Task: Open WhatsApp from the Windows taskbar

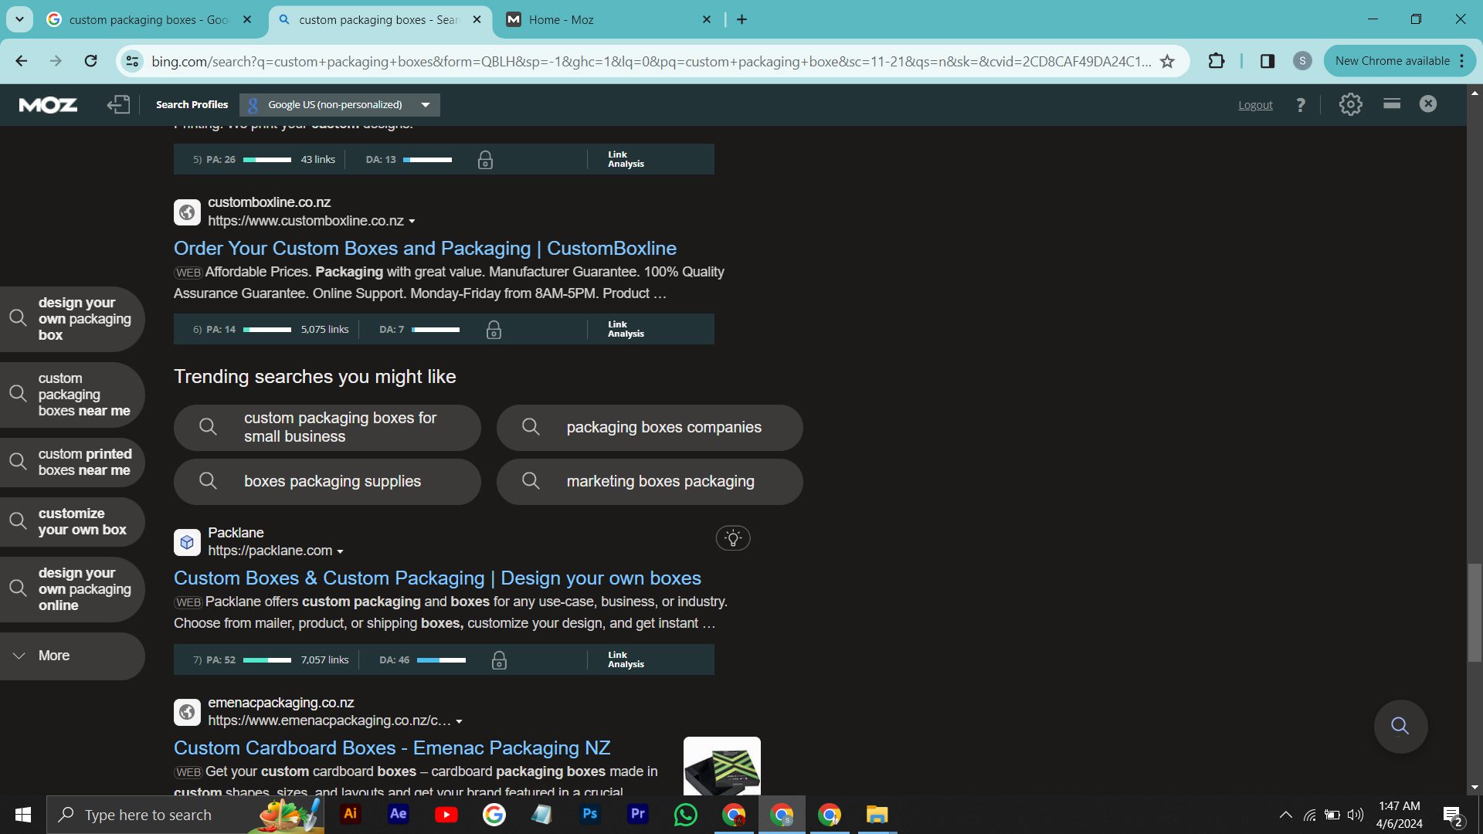Action: click(685, 815)
